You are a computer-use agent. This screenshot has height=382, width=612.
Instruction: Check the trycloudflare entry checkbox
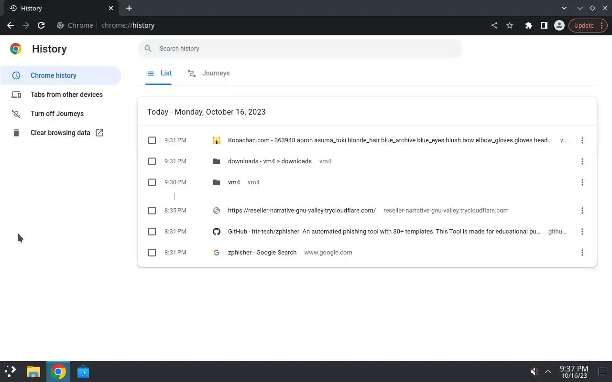152,211
